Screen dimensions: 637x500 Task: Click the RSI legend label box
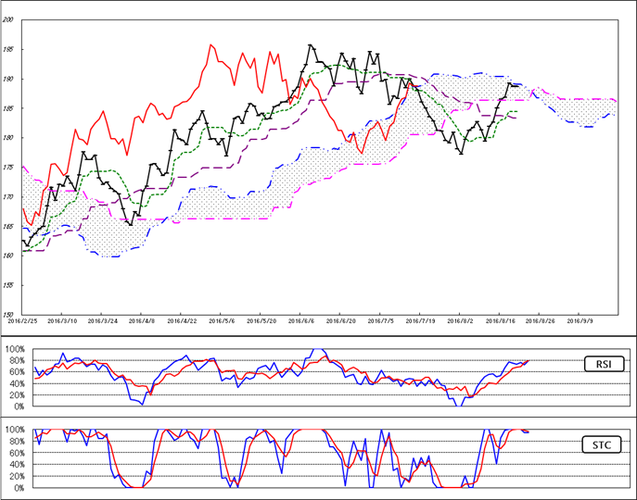click(605, 365)
